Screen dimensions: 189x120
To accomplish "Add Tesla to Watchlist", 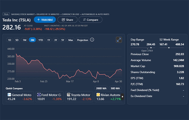I will click(x=45, y=20).
